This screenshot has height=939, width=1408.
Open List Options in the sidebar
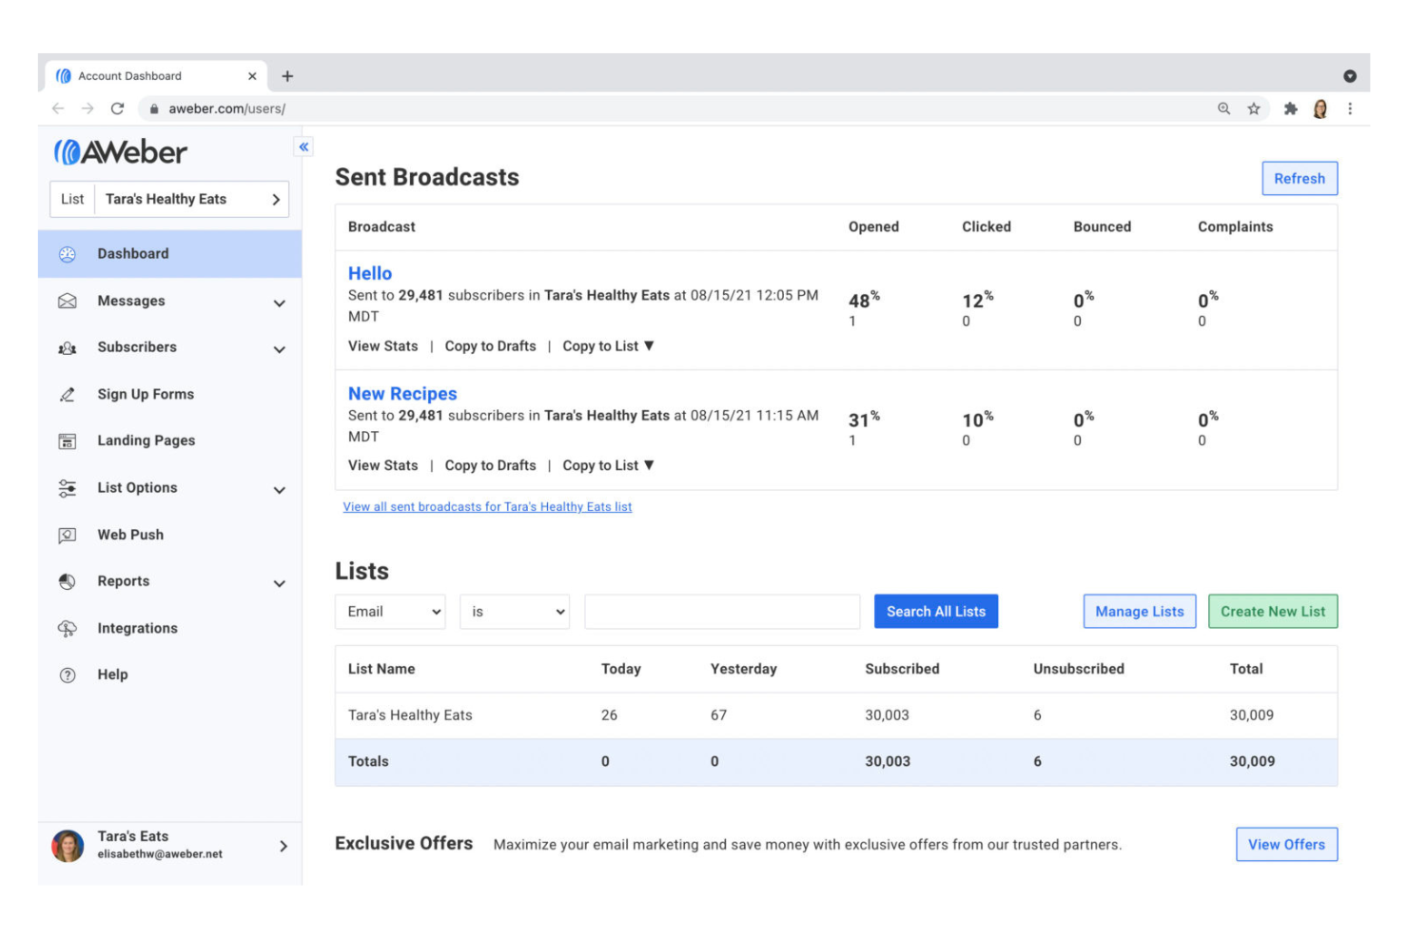point(137,488)
